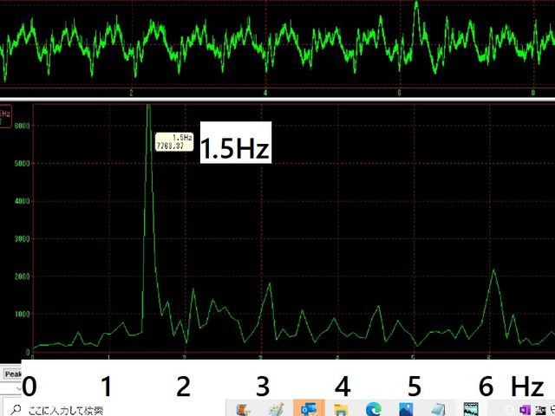Screen dimensions: 555x416
Task: Click the 2000 label on the spectrum axis
Action: pos(22,276)
